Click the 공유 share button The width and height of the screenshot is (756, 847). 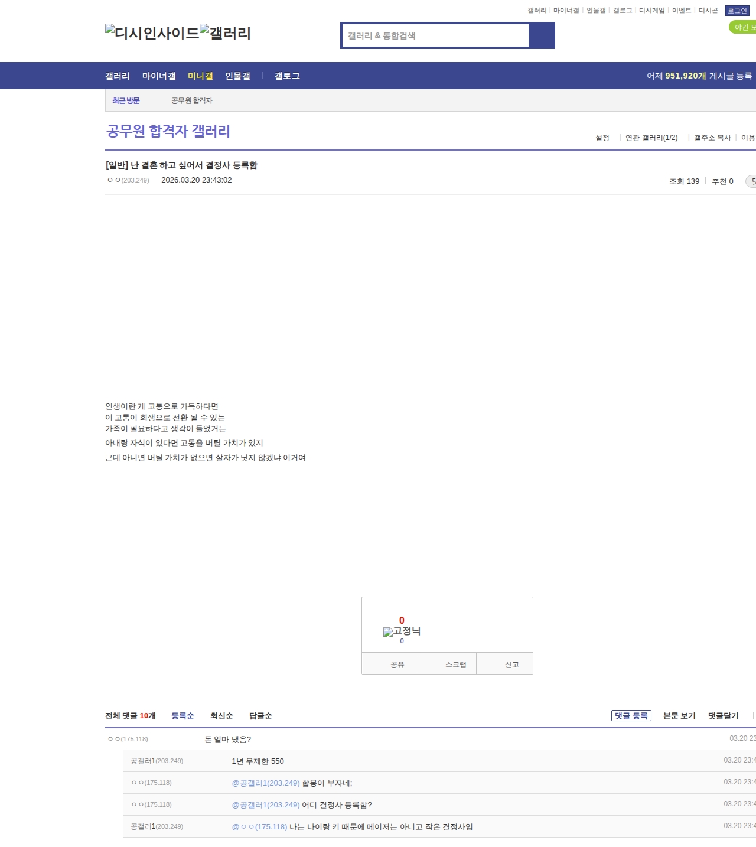[x=390, y=664]
